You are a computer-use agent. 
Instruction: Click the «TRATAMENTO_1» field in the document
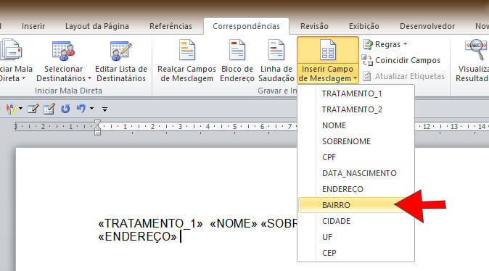(x=150, y=223)
